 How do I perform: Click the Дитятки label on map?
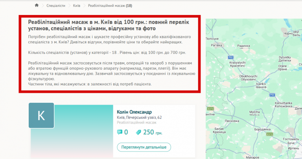(x=285, y=61)
